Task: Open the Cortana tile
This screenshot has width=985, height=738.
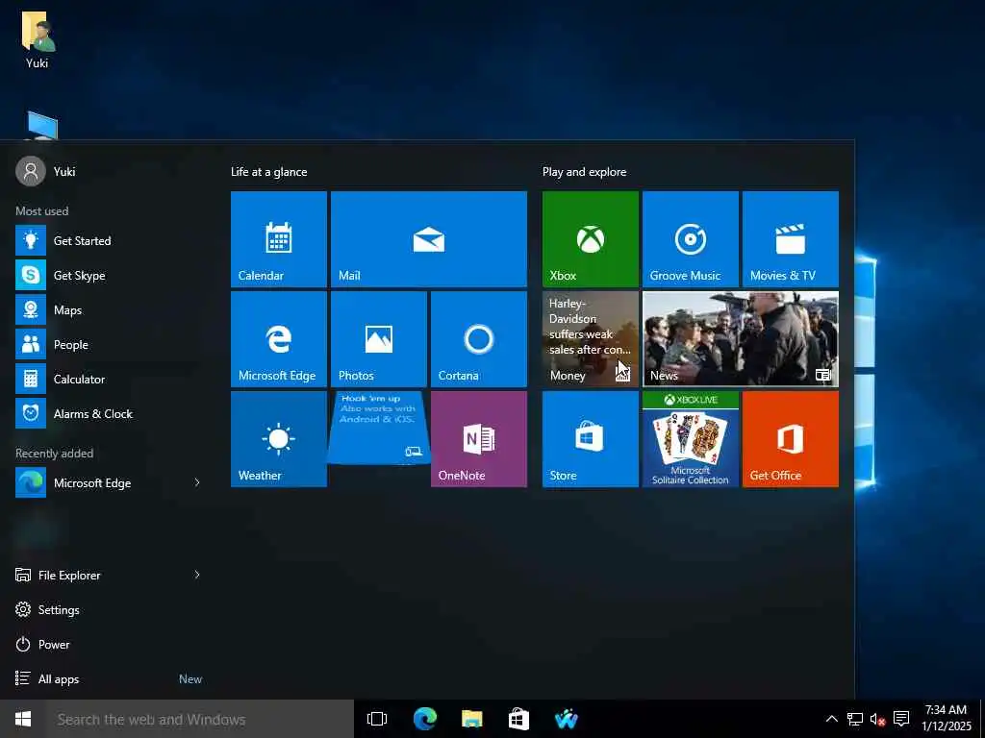Action: click(x=479, y=339)
